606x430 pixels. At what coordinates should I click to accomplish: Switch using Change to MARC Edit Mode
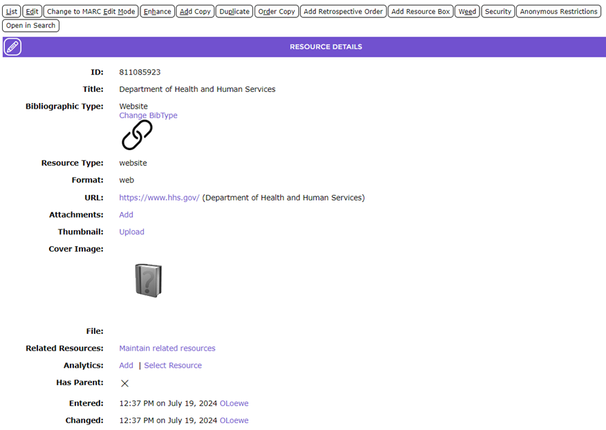tap(91, 12)
